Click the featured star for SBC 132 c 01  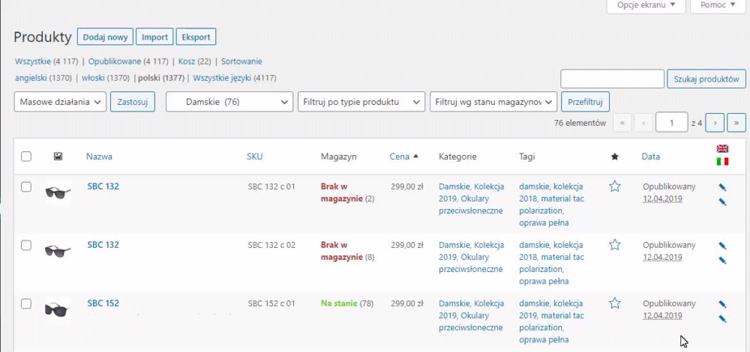click(615, 186)
